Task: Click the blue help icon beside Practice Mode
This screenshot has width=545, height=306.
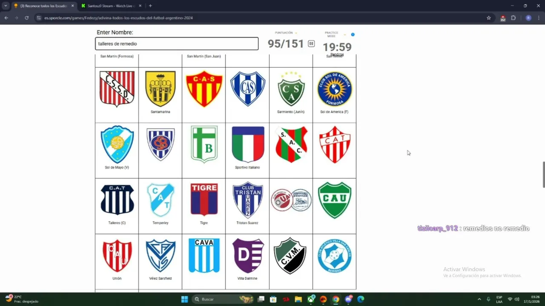Action: 353,34
